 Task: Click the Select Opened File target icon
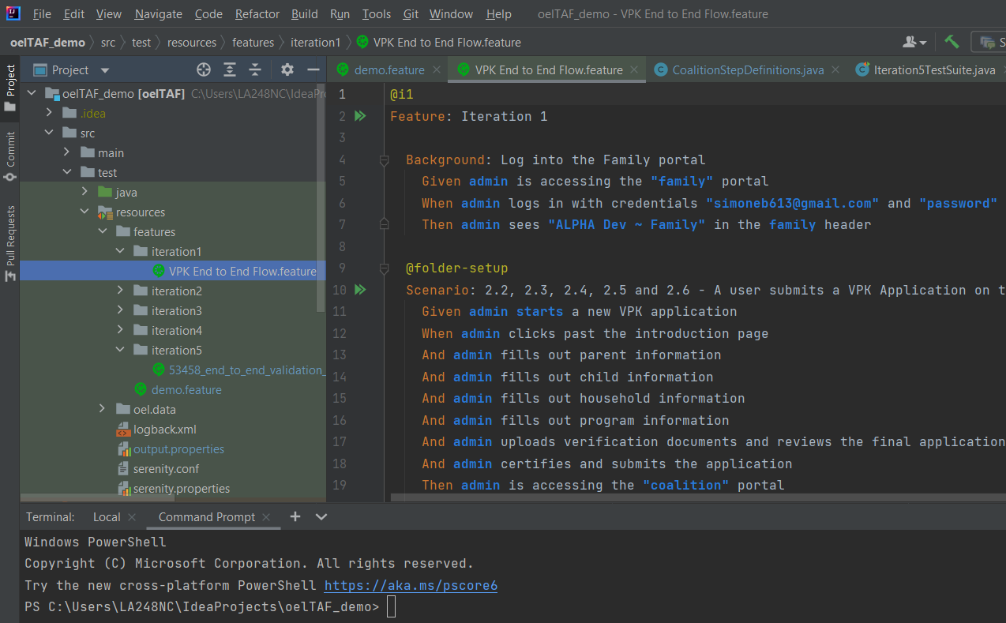204,70
